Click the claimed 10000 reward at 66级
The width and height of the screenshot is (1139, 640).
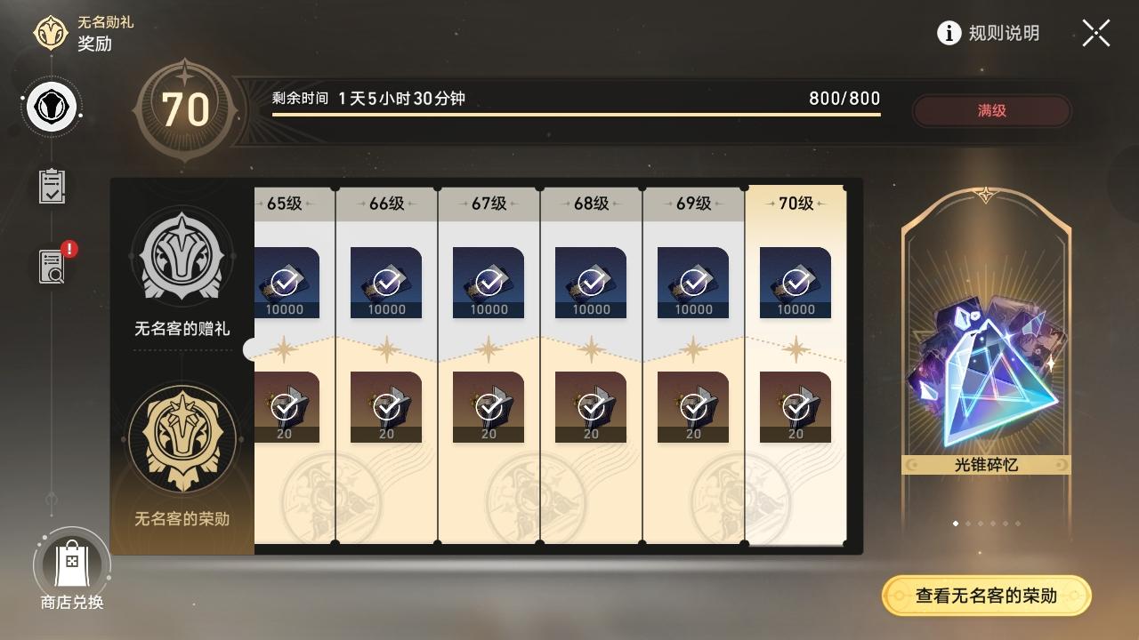386,283
